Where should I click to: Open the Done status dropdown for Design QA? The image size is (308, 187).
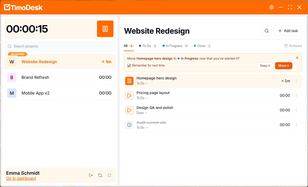[142, 113]
